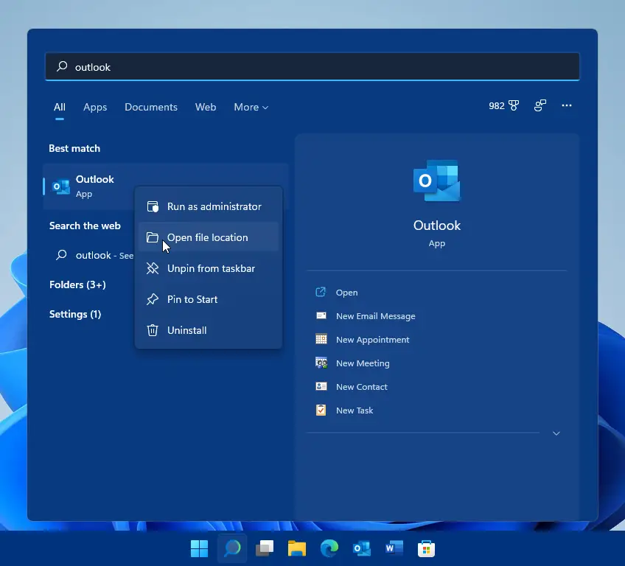625x566 pixels.
Task: Open Outlook from the taskbar
Action: (x=362, y=548)
